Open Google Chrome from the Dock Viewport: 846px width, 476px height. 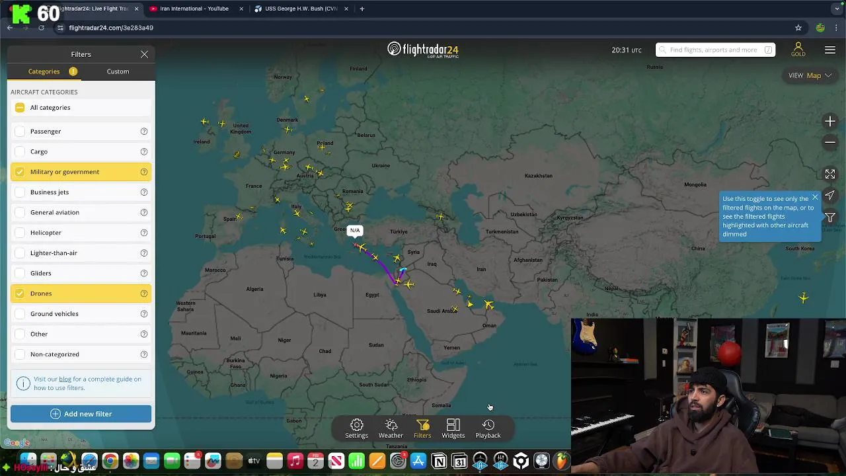pos(110,461)
